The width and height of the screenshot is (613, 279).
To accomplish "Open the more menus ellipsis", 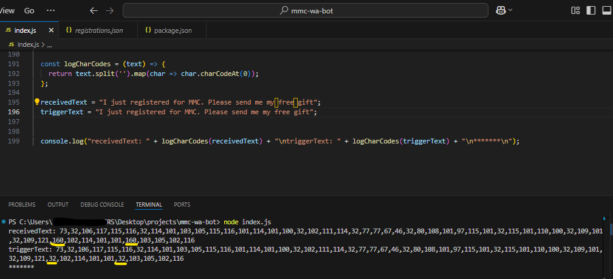I will point(50,10).
